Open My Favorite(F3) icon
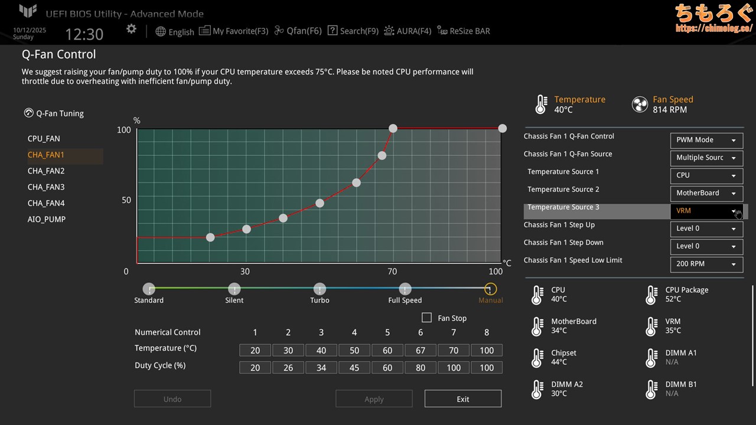756x425 pixels. [204, 31]
